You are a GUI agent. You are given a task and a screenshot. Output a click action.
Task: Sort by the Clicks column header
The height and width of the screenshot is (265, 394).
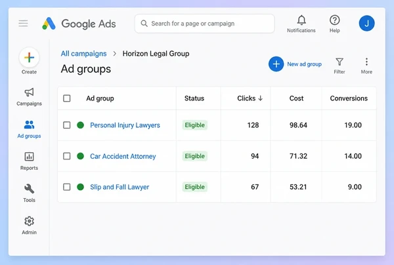(x=246, y=98)
